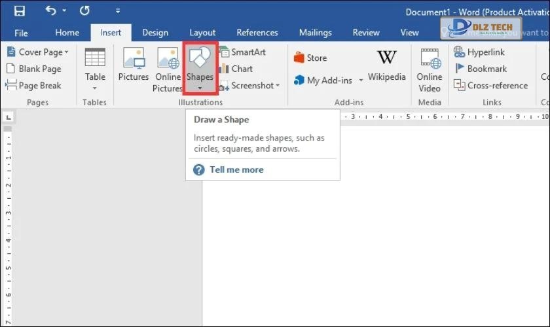Click the Undo arrow icon
This screenshot has width=550, height=327.
tap(51, 11)
